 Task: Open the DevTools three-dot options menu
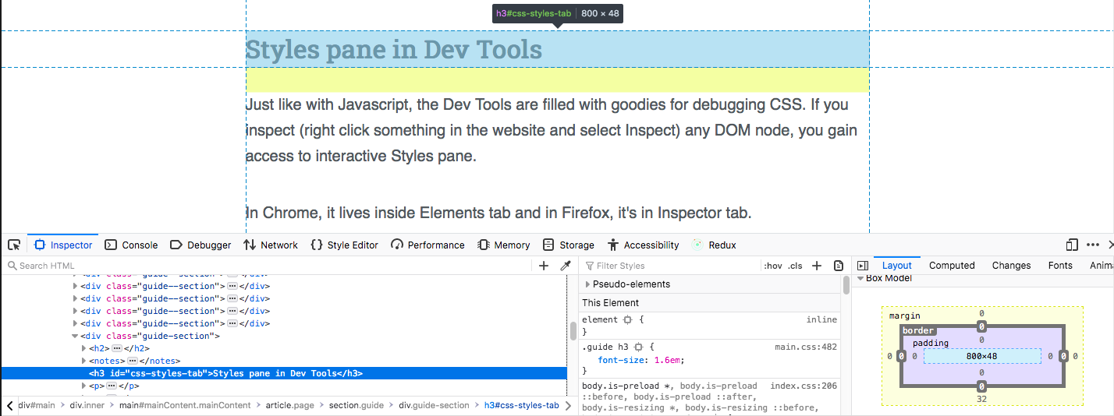[x=1092, y=245]
